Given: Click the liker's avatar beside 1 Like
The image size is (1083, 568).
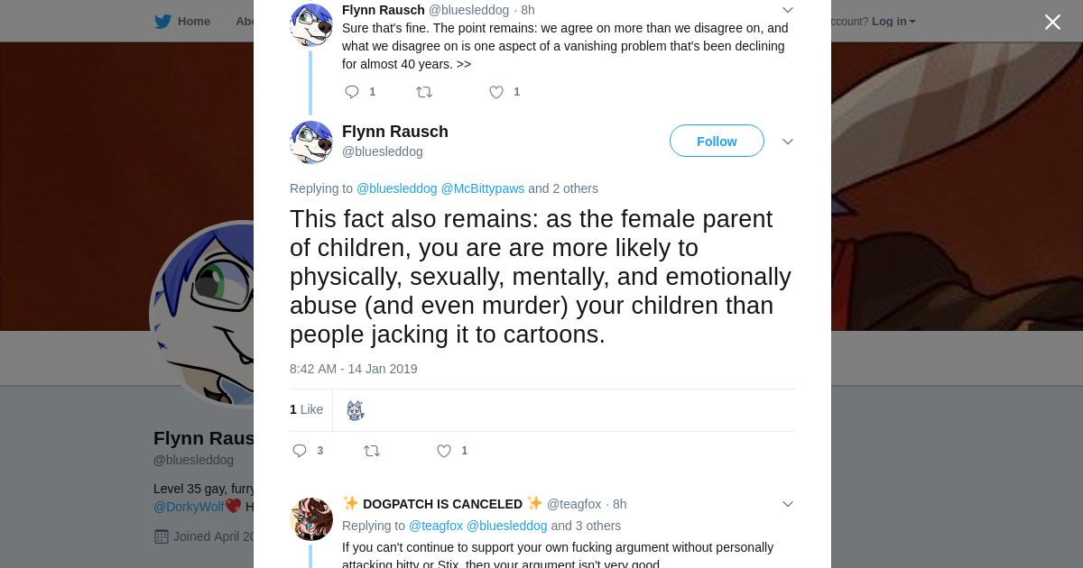Looking at the screenshot, I should click(x=356, y=410).
